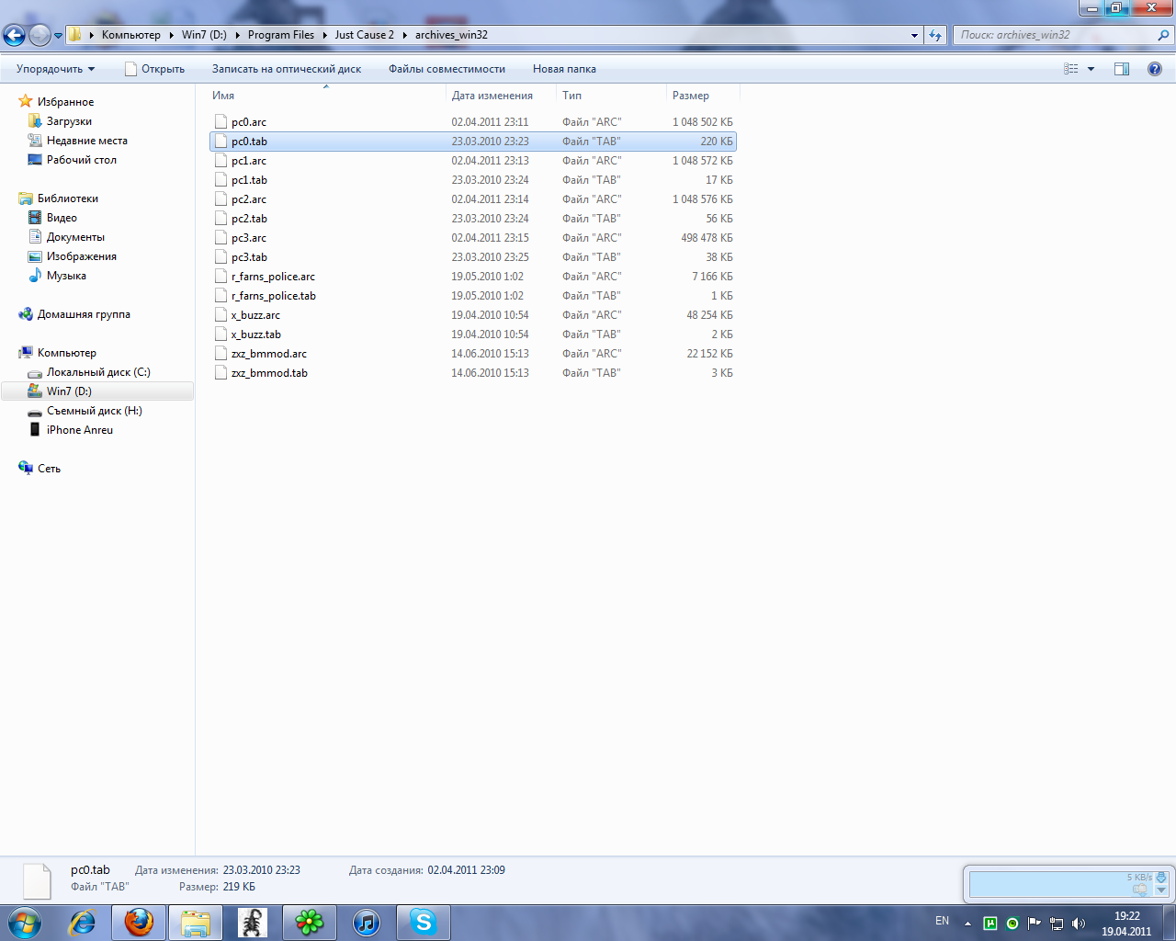Open the view options dropdown arrow

[x=1091, y=69]
